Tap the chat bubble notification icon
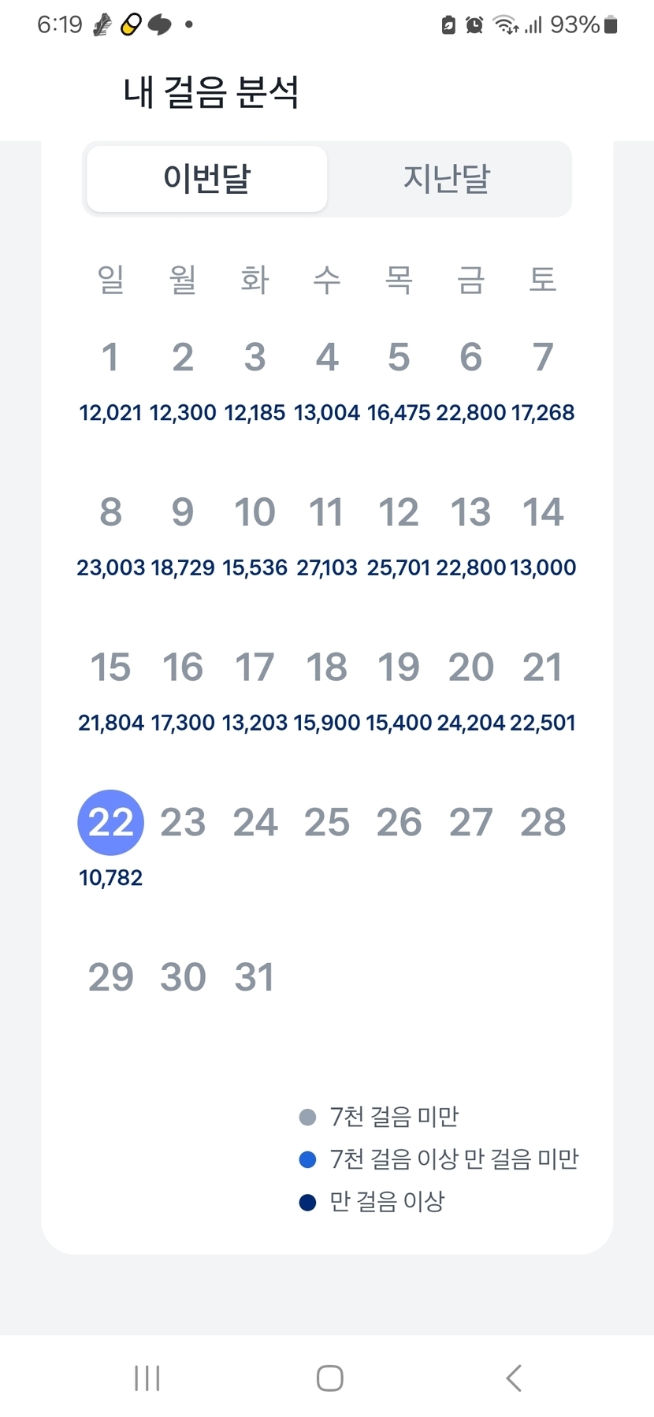 coord(160,25)
